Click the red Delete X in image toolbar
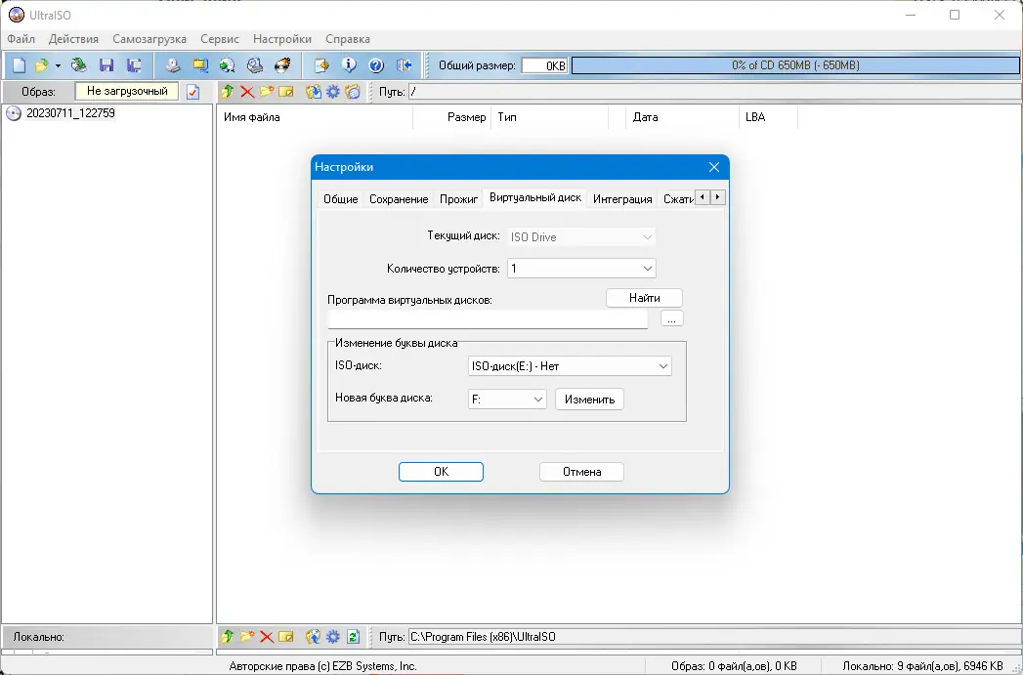This screenshot has width=1023, height=675. click(x=247, y=92)
